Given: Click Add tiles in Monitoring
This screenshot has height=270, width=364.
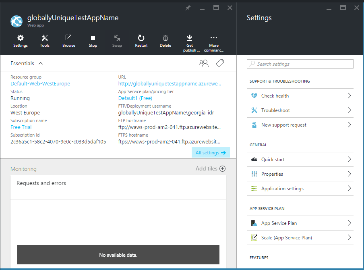Looking at the screenshot, I should (x=210, y=169).
